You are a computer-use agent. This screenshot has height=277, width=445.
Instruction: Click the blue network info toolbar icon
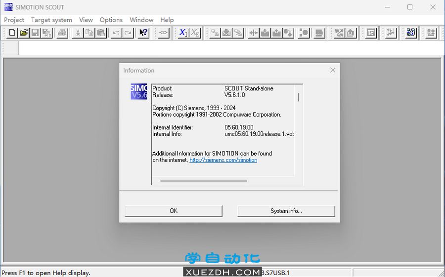(x=411, y=33)
